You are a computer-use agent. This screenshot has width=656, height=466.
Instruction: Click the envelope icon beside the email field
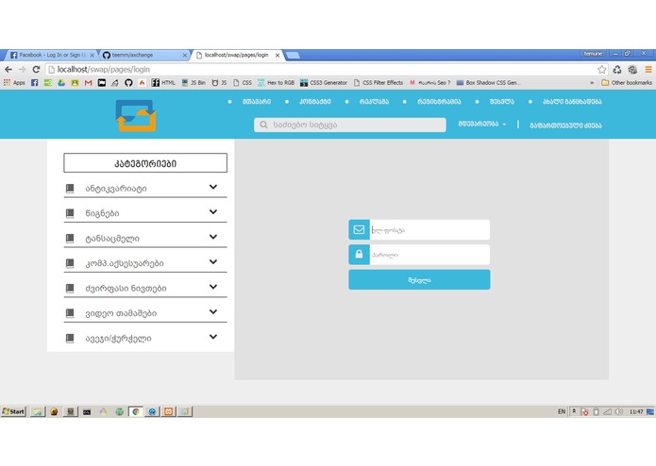359,229
